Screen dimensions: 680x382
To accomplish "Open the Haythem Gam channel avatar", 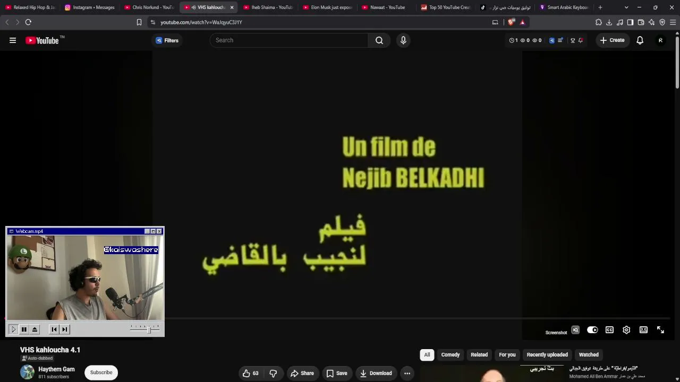I will pos(27,372).
